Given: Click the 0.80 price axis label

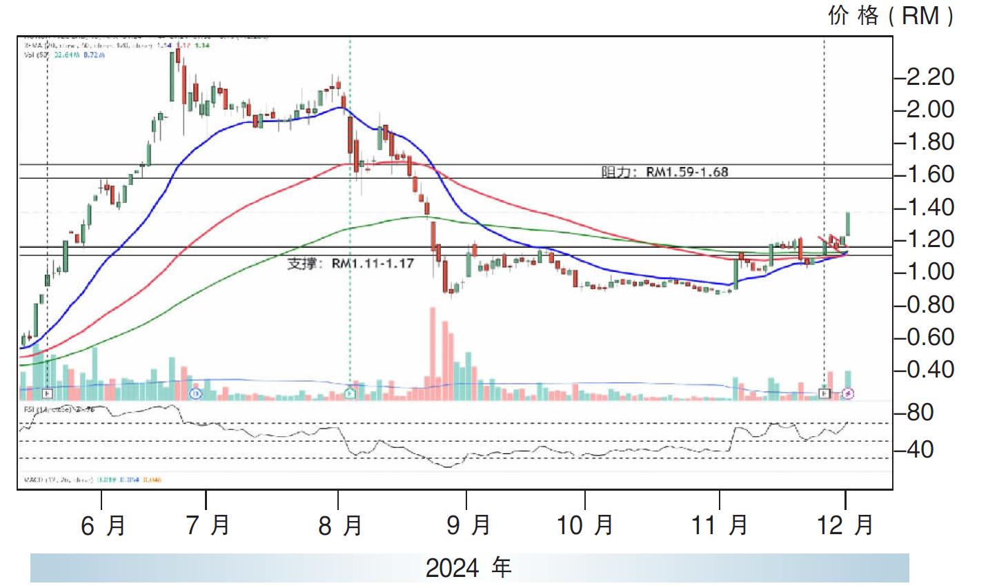Looking at the screenshot, I should pyautogui.click(x=929, y=304).
